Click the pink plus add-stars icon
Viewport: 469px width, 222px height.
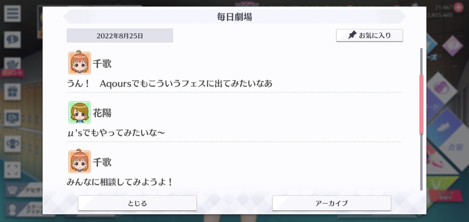[458, 7]
